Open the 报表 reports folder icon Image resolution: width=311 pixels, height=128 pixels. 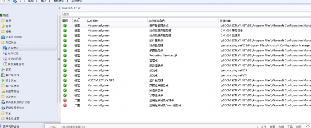3,31
